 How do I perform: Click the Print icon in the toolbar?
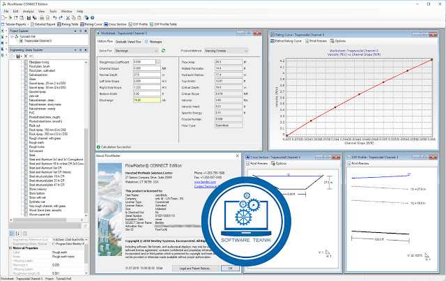click(42, 17)
